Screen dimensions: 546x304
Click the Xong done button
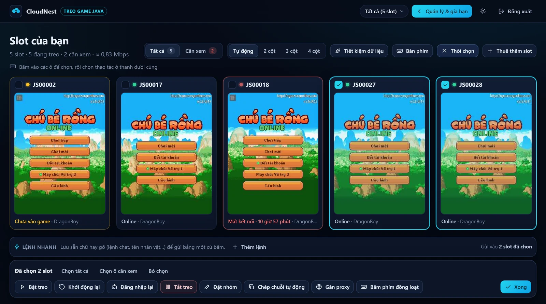tap(516, 287)
